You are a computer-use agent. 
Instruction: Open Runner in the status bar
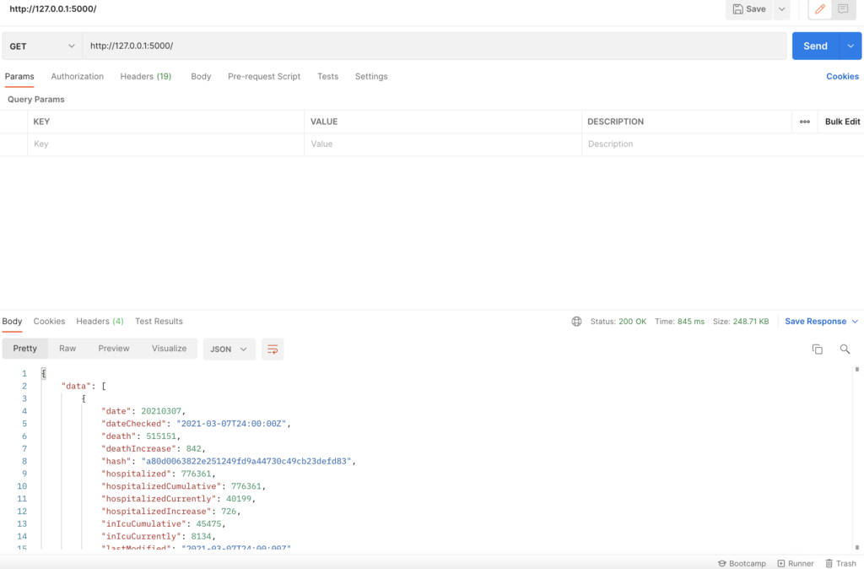pyautogui.click(x=796, y=563)
